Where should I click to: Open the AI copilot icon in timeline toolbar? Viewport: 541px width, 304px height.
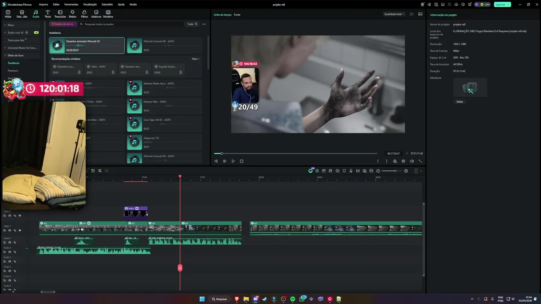tap(310, 171)
